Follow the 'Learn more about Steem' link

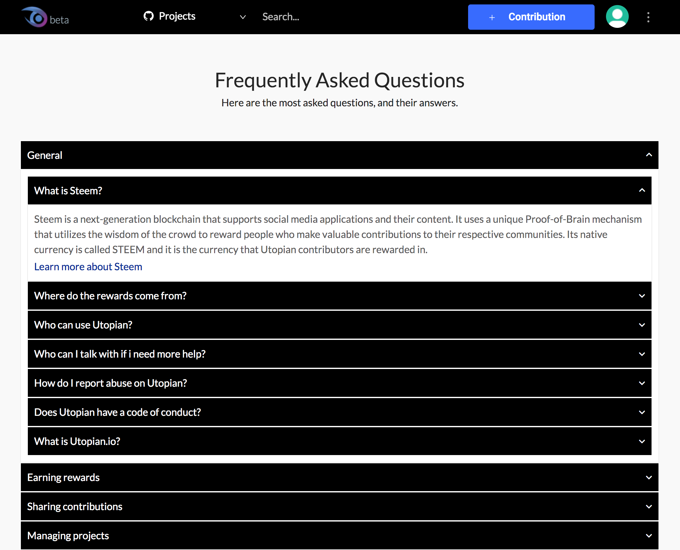click(88, 267)
